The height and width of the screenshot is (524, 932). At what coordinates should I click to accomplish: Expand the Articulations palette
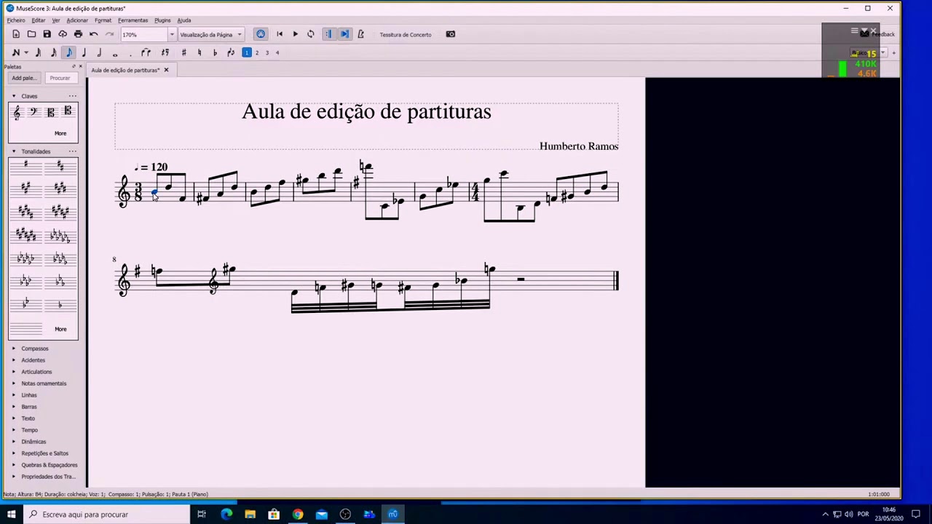coord(14,372)
